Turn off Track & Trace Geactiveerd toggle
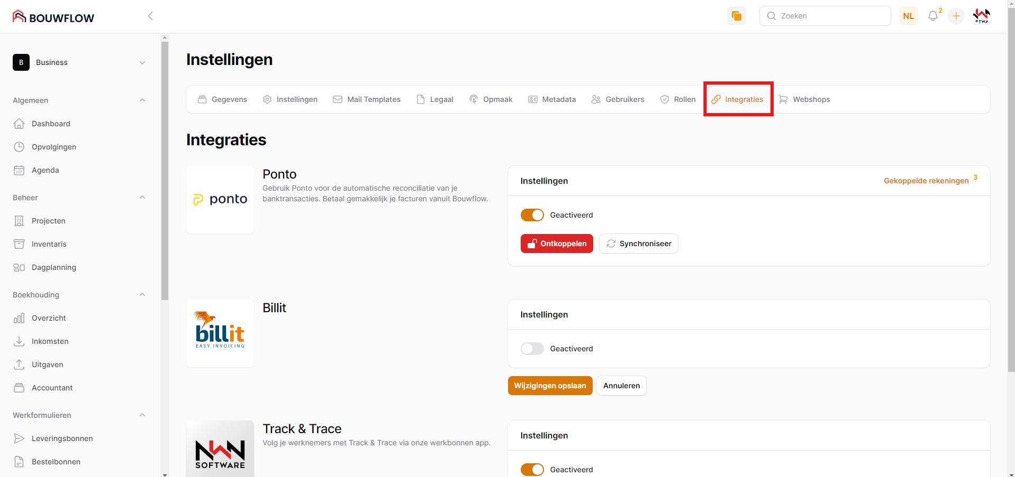 coord(532,470)
